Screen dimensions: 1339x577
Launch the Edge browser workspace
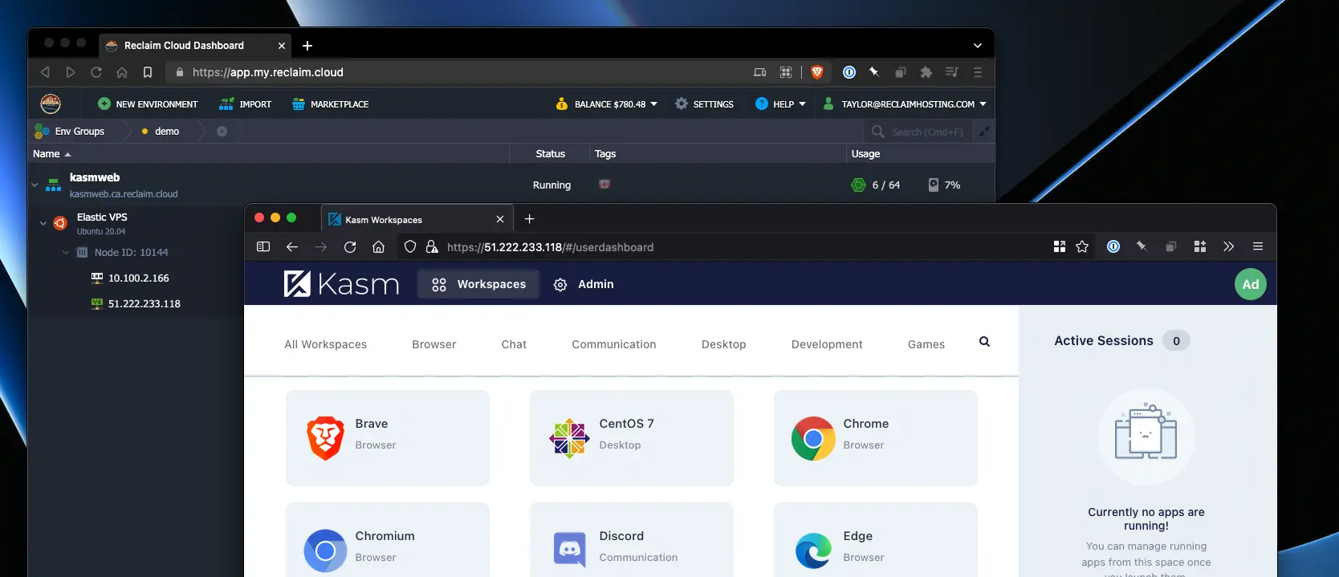click(876, 540)
